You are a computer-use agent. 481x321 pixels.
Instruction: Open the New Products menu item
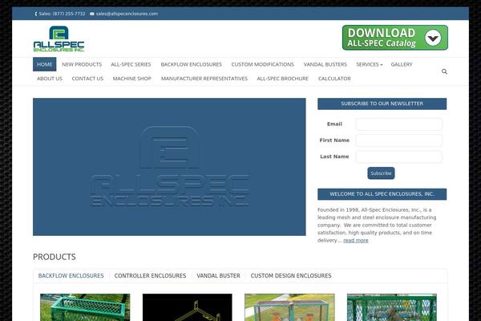point(82,64)
